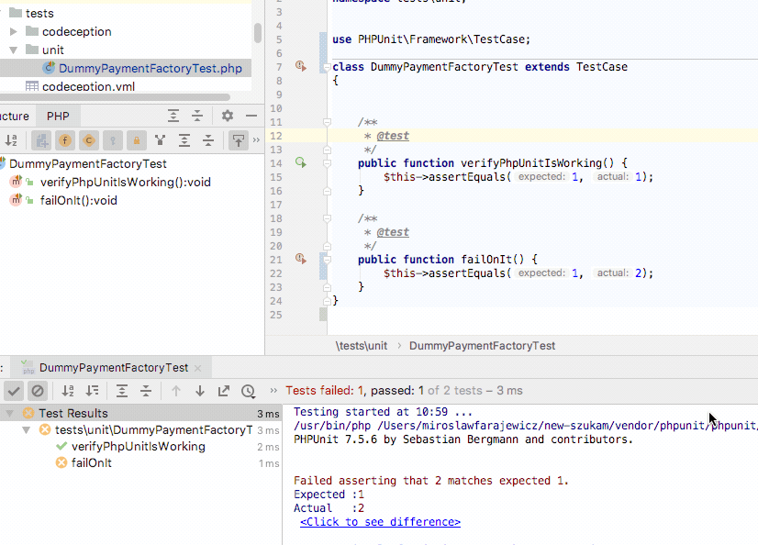Select failed failOnIt test result
The height and width of the screenshot is (545, 758).
click(x=92, y=462)
